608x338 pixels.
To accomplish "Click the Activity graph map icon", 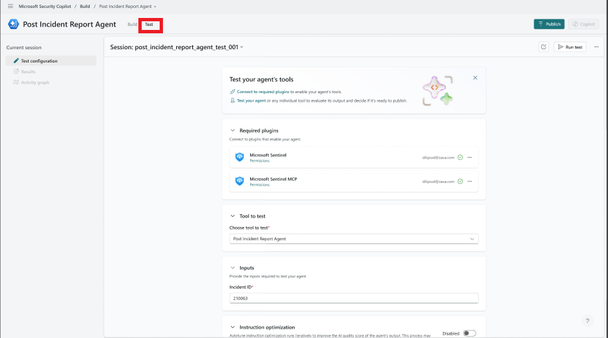I will (16, 83).
